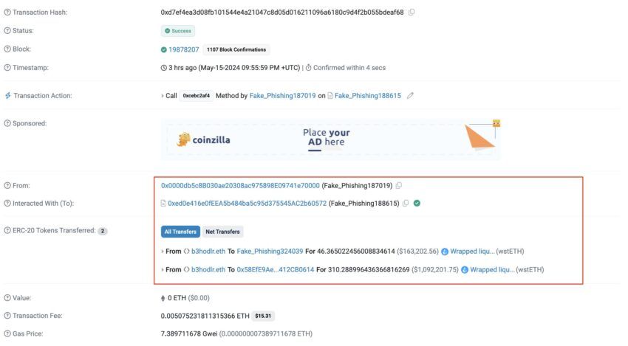Screen dimensions: 628x346
Task: Expand second token transfer row arrow
Action: tap(163, 270)
